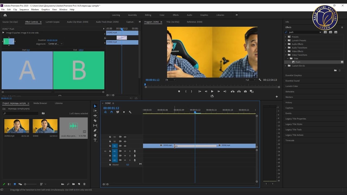Select the Pen tool in toolbar
This screenshot has height=195, width=347.
(95, 130)
